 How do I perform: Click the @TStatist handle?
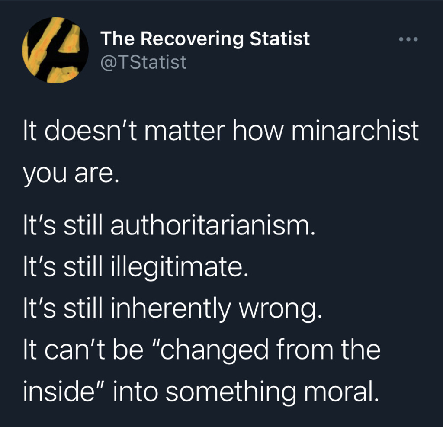(x=143, y=62)
